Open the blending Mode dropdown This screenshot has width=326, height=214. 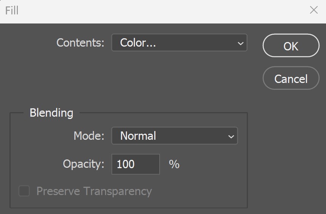pos(174,136)
